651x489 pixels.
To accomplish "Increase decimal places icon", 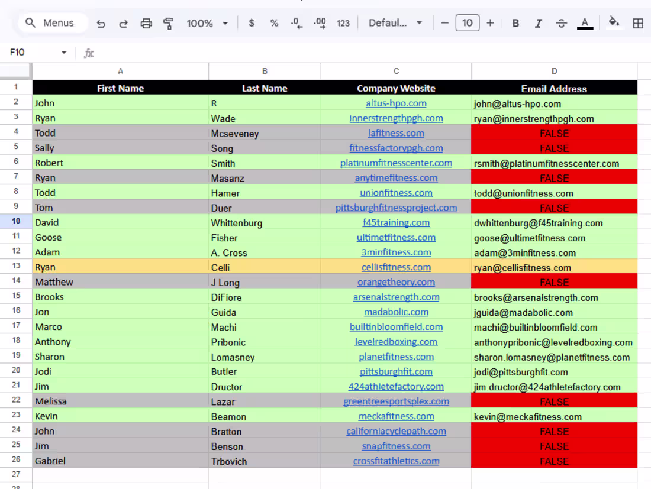I will (x=320, y=23).
